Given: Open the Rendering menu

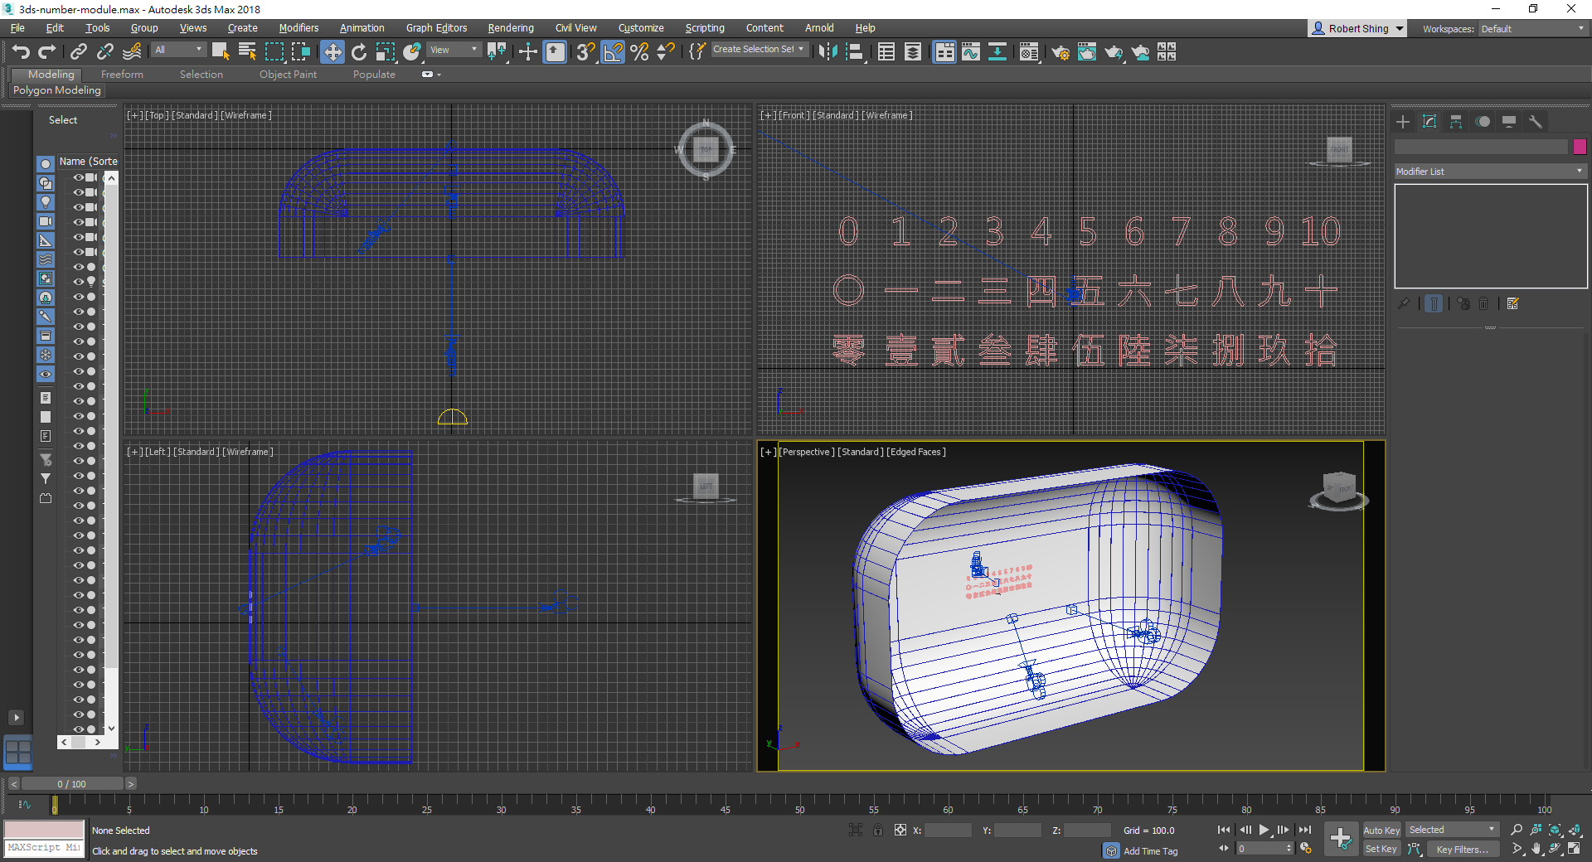Looking at the screenshot, I should (x=510, y=28).
